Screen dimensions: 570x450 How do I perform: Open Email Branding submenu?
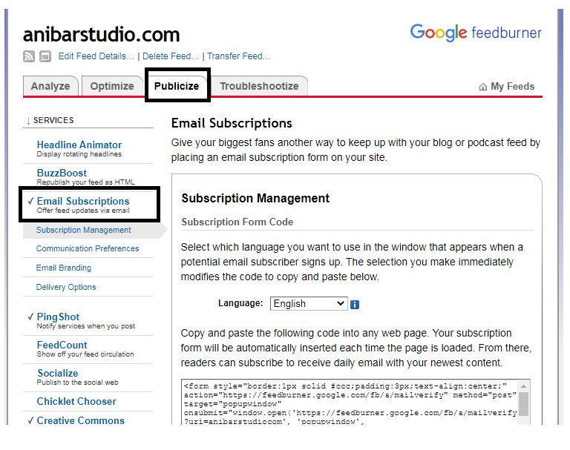click(64, 268)
